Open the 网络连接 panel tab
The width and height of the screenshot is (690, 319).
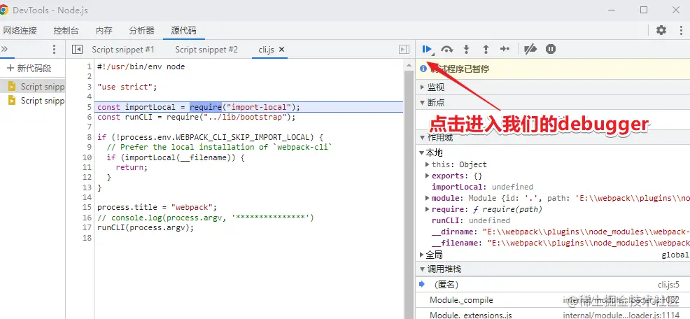pos(20,30)
